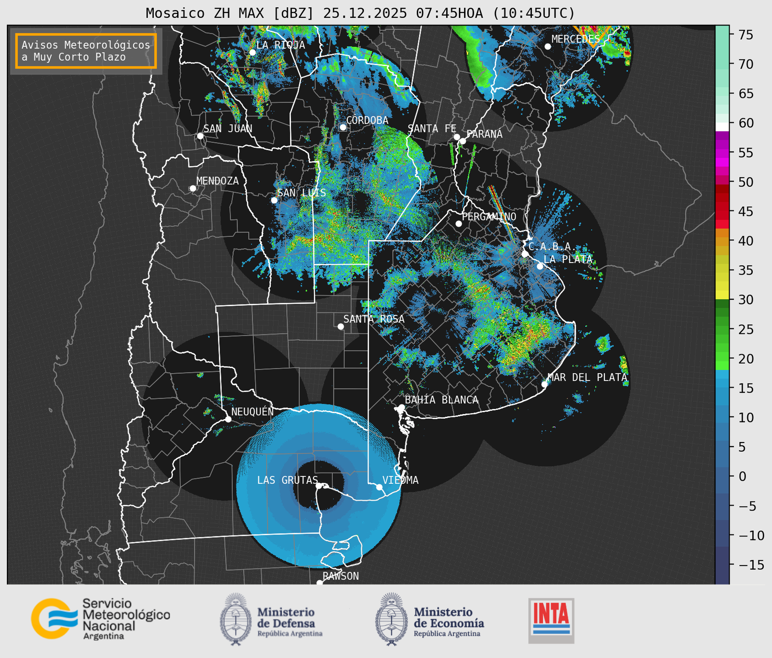Image resolution: width=772 pixels, height=658 pixels.
Task: Click the 60 dBZ white color band
Action: coord(722,127)
